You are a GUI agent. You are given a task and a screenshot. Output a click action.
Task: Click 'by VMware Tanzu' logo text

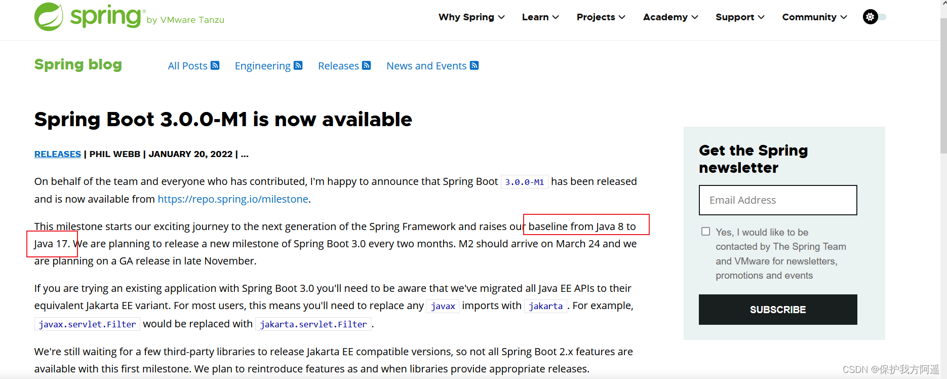click(x=185, y=20)
